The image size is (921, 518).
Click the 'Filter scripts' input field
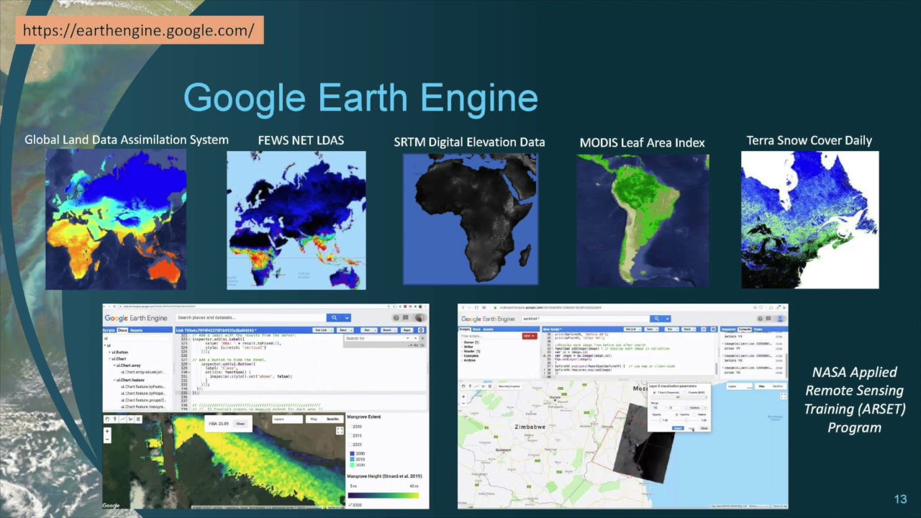(x=490, y=336)
